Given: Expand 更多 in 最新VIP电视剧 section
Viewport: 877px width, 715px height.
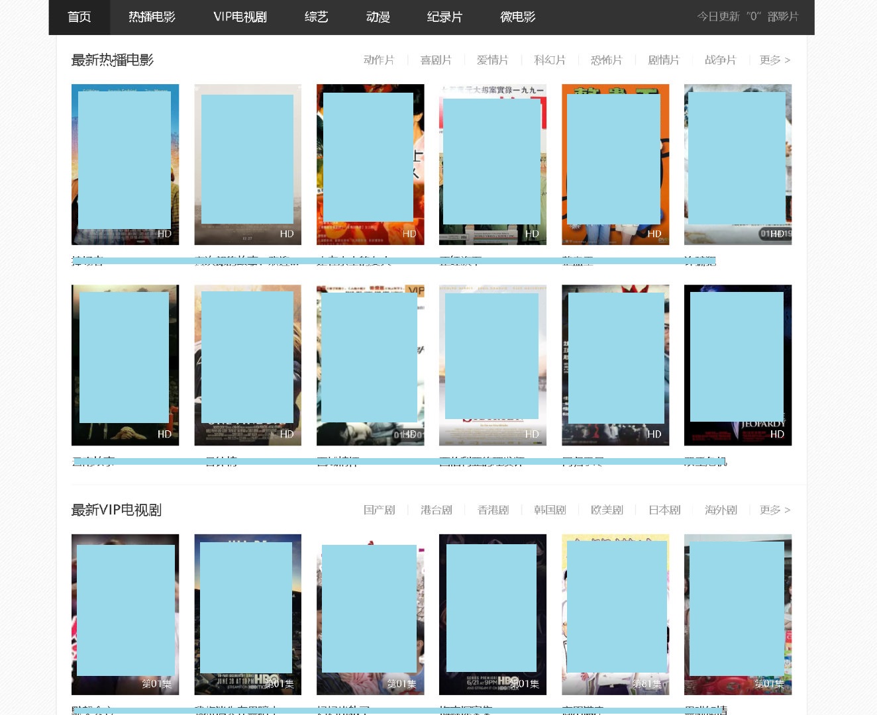Looking at the screenshot, I should [x=774, y=510].
